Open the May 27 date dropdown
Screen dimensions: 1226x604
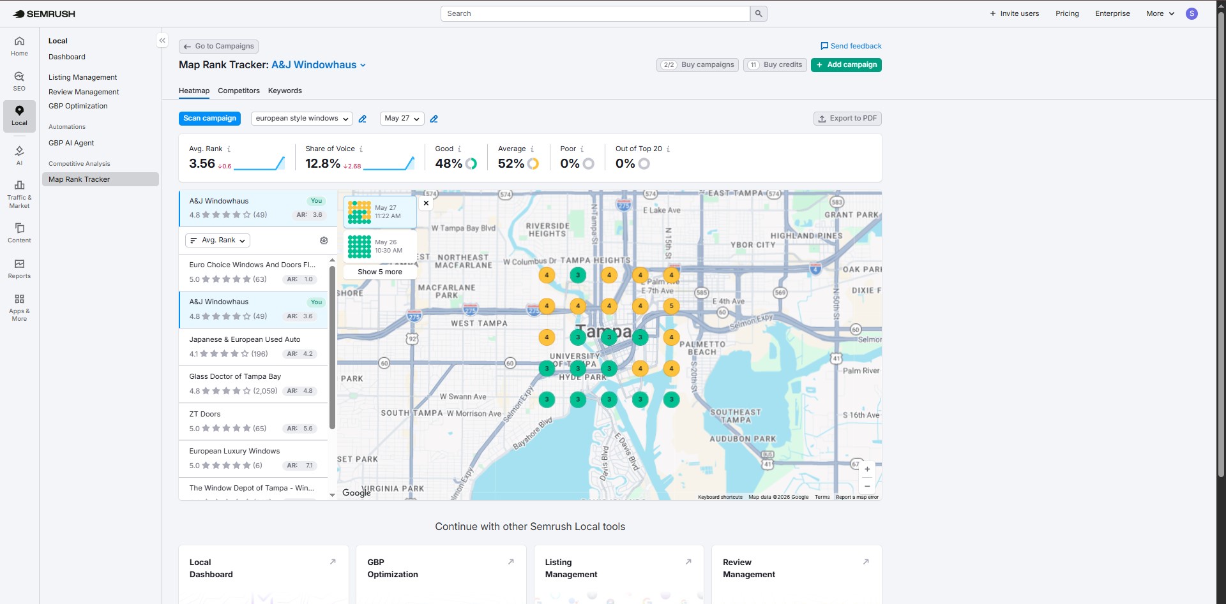click(402, 119)
